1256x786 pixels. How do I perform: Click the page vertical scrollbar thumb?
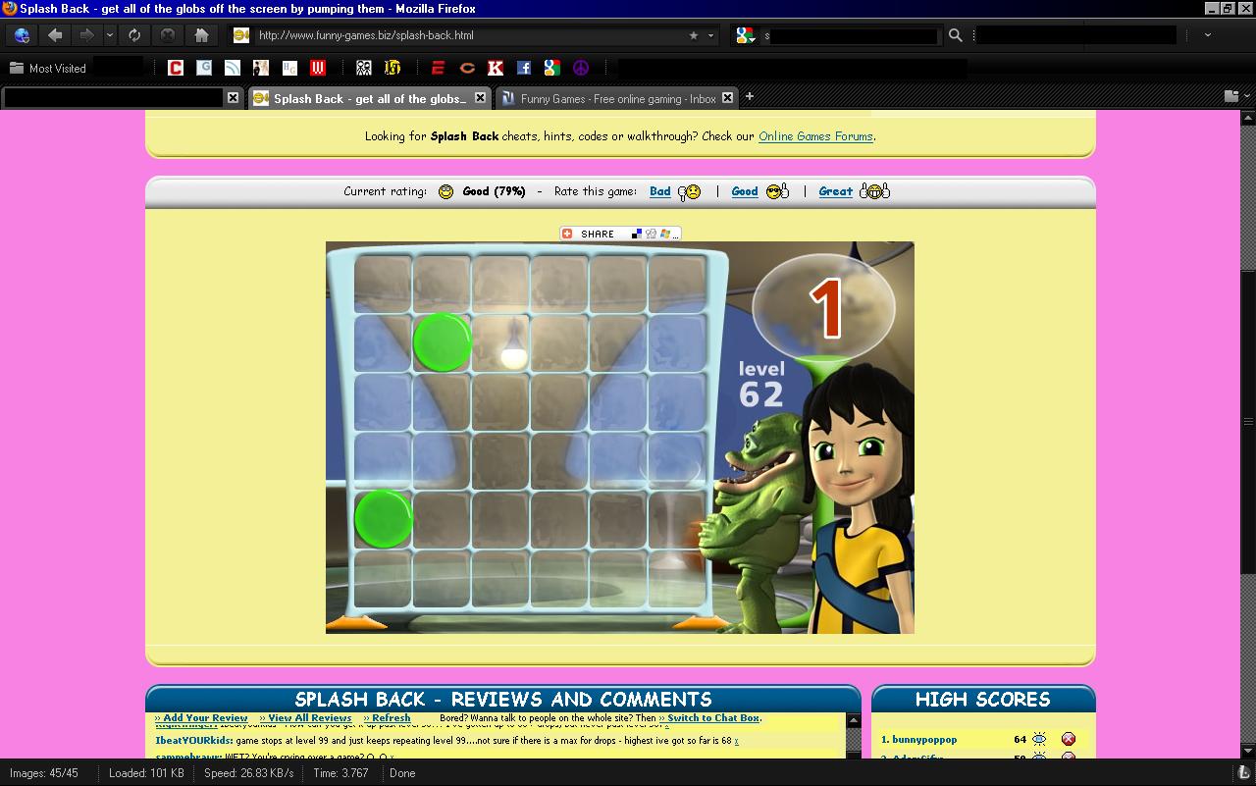click(x=1248, y=422)
